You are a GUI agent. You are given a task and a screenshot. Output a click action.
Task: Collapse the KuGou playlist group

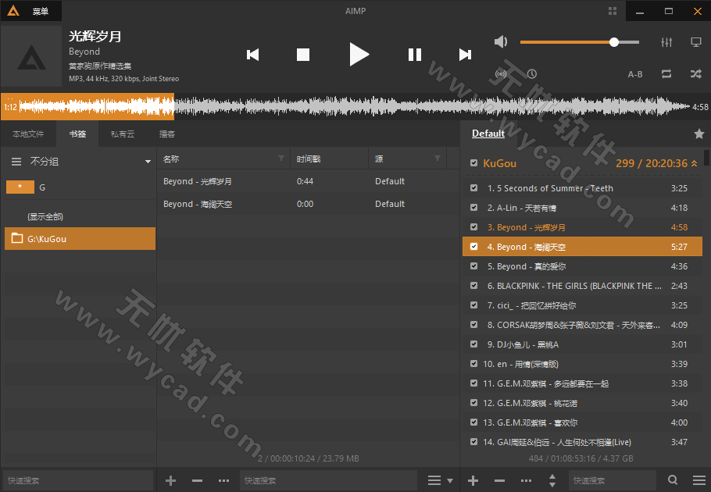tap(695, 164)
